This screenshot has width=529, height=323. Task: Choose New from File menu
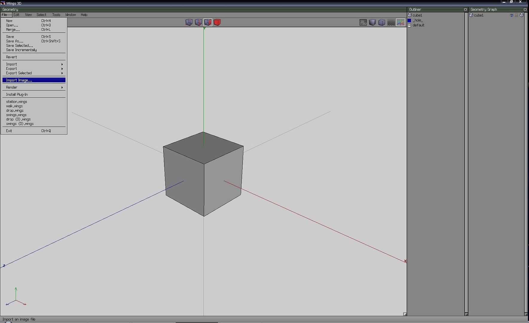pos(34,21)
